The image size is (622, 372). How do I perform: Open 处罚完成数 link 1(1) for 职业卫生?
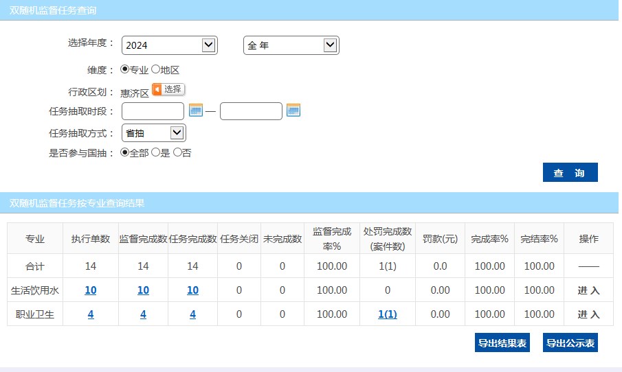[x=388, y=314]
